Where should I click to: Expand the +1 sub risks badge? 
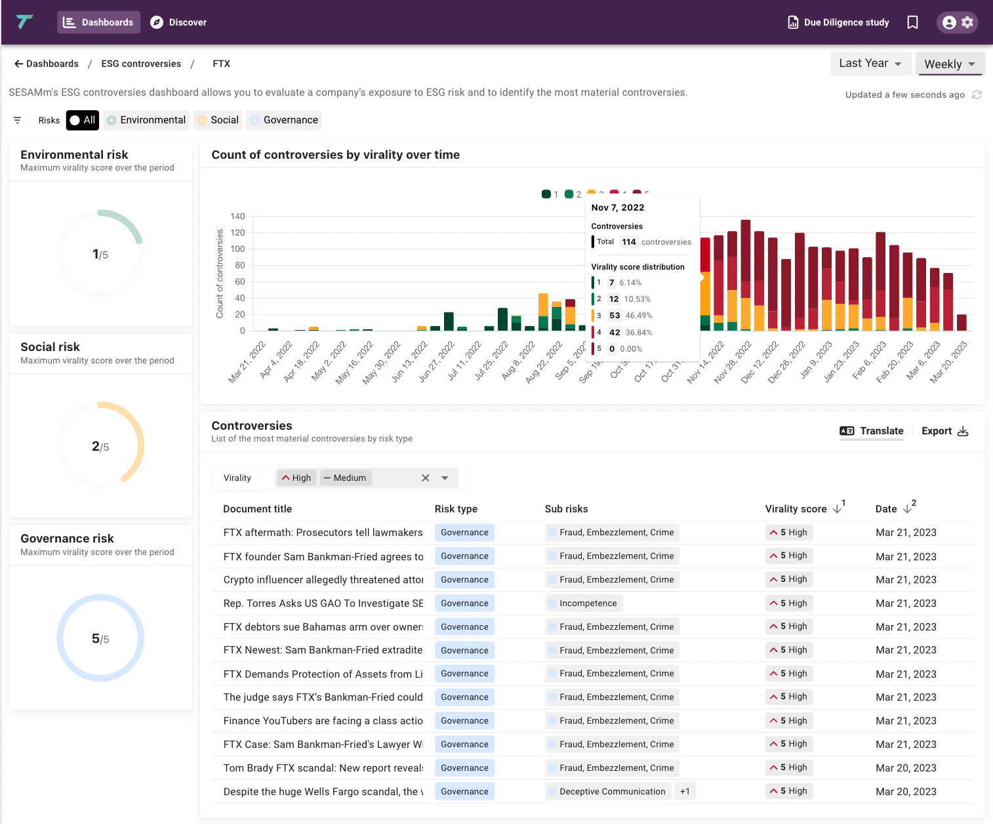coord(685,791)
